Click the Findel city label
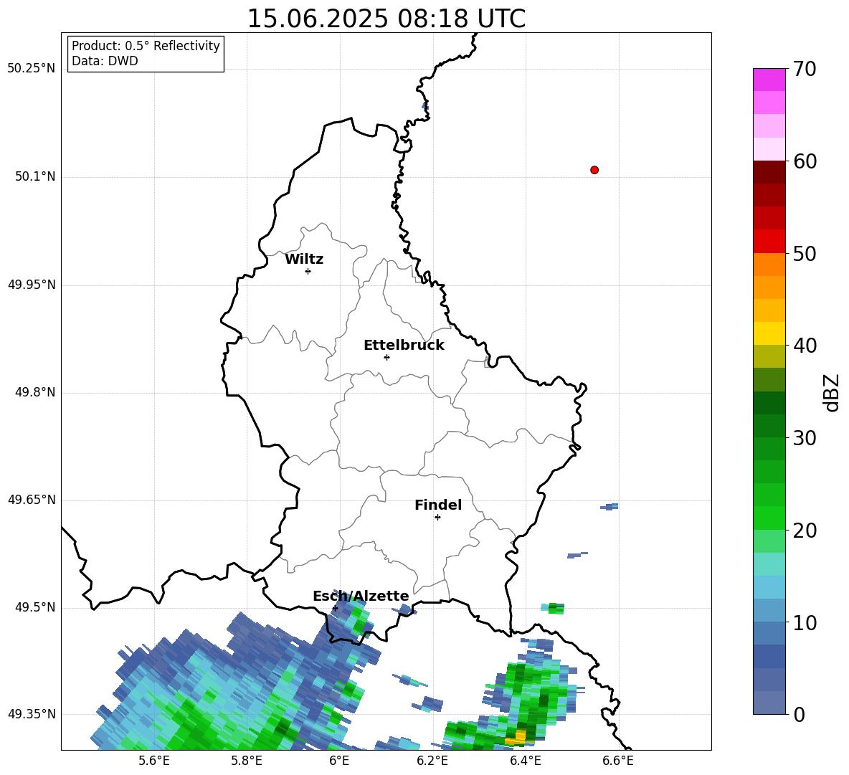This screenshot has width=849, height=775. [x=438, y=505]
